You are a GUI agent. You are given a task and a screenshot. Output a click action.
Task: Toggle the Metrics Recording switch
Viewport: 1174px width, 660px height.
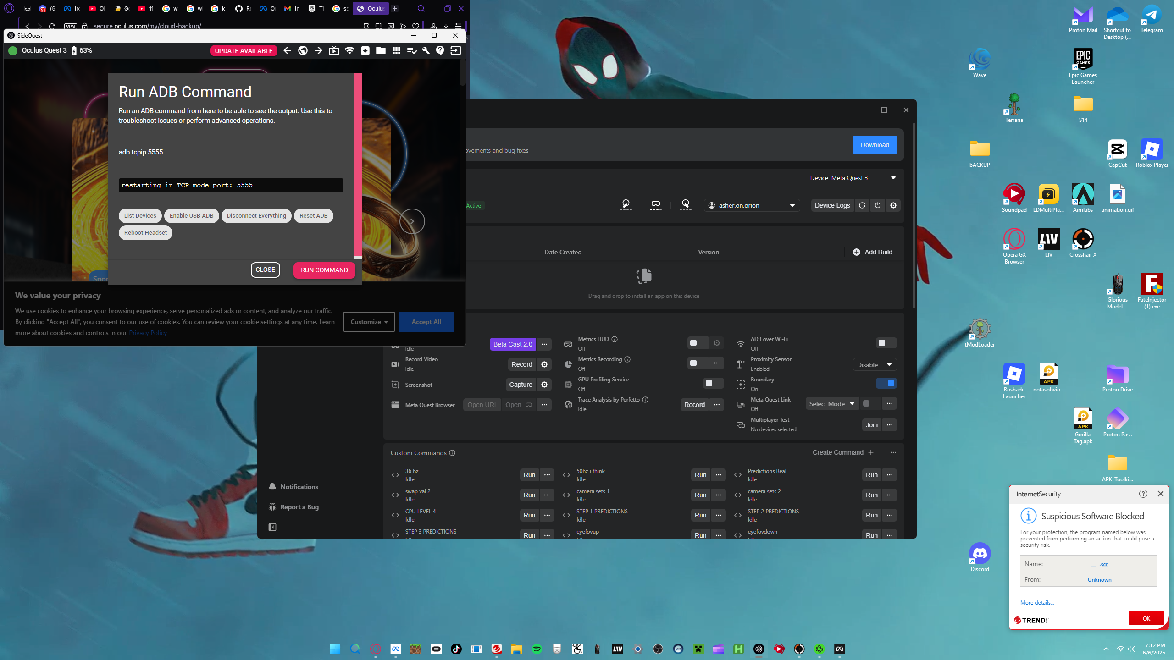pyautogui.click(x=698, y=363)
